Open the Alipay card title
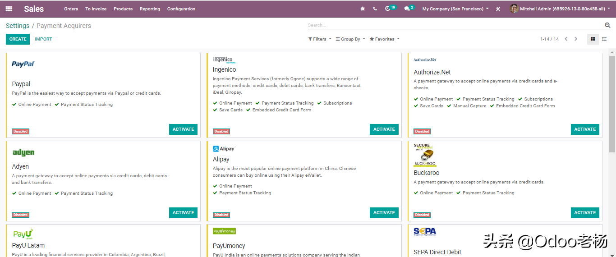This screenshot has width=616, height=257. 221,159
